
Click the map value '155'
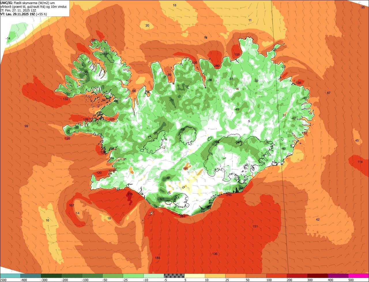[x=237, y=54]
